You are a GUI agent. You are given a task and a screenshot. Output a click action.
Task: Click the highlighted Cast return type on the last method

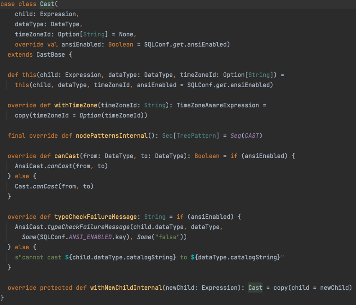pos(255,287)
